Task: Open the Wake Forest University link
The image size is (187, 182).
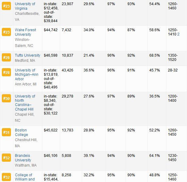Action: [x=25, y=32]
